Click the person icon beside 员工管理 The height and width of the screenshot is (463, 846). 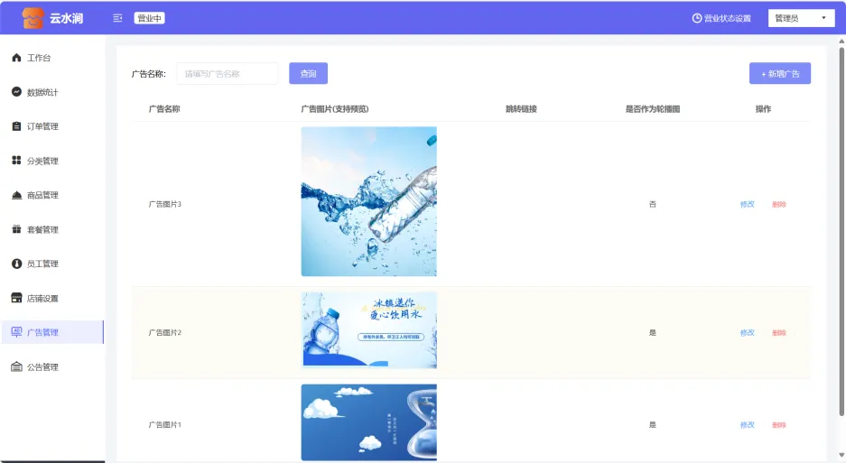[x=16, y=264]
